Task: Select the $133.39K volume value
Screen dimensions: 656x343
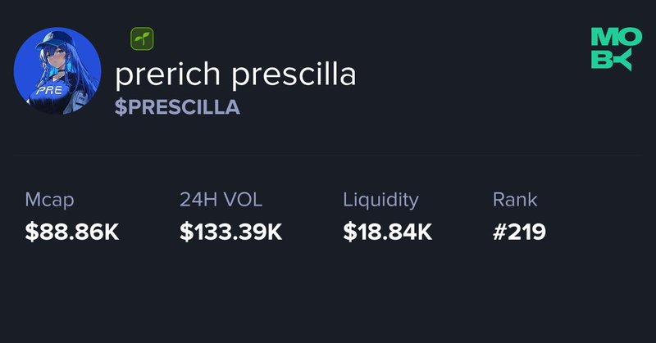Action: coord(231,232)
